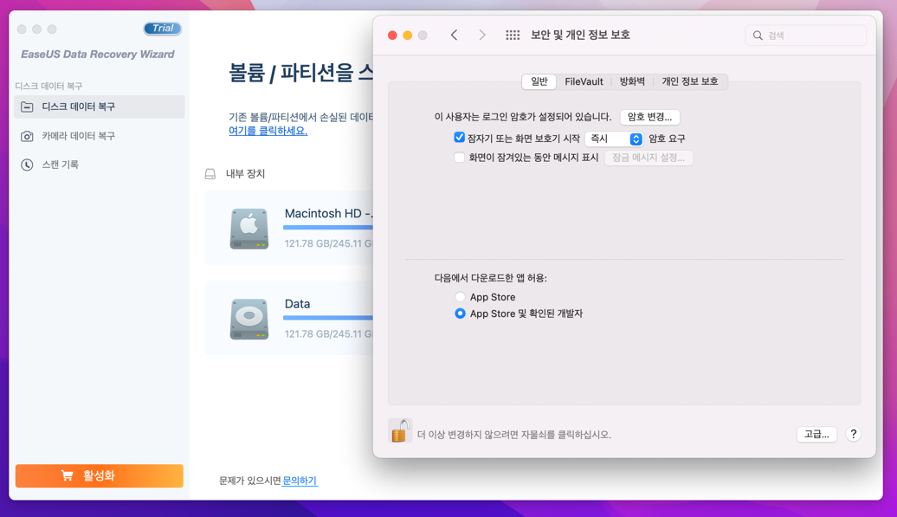Click the Data volume name
The image size is (897, 517).
[298, 304]
